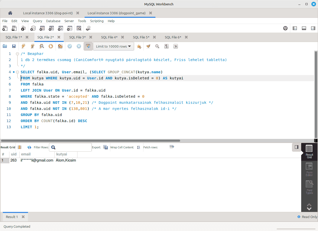The height and width of the screenshot is (231, 318).
Task: Click the editor horizontal scrollbar
Action: click(x=90, y=140)
